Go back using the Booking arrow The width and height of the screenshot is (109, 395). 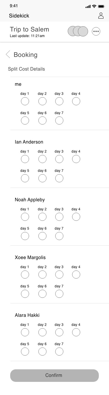click(8, 54)
